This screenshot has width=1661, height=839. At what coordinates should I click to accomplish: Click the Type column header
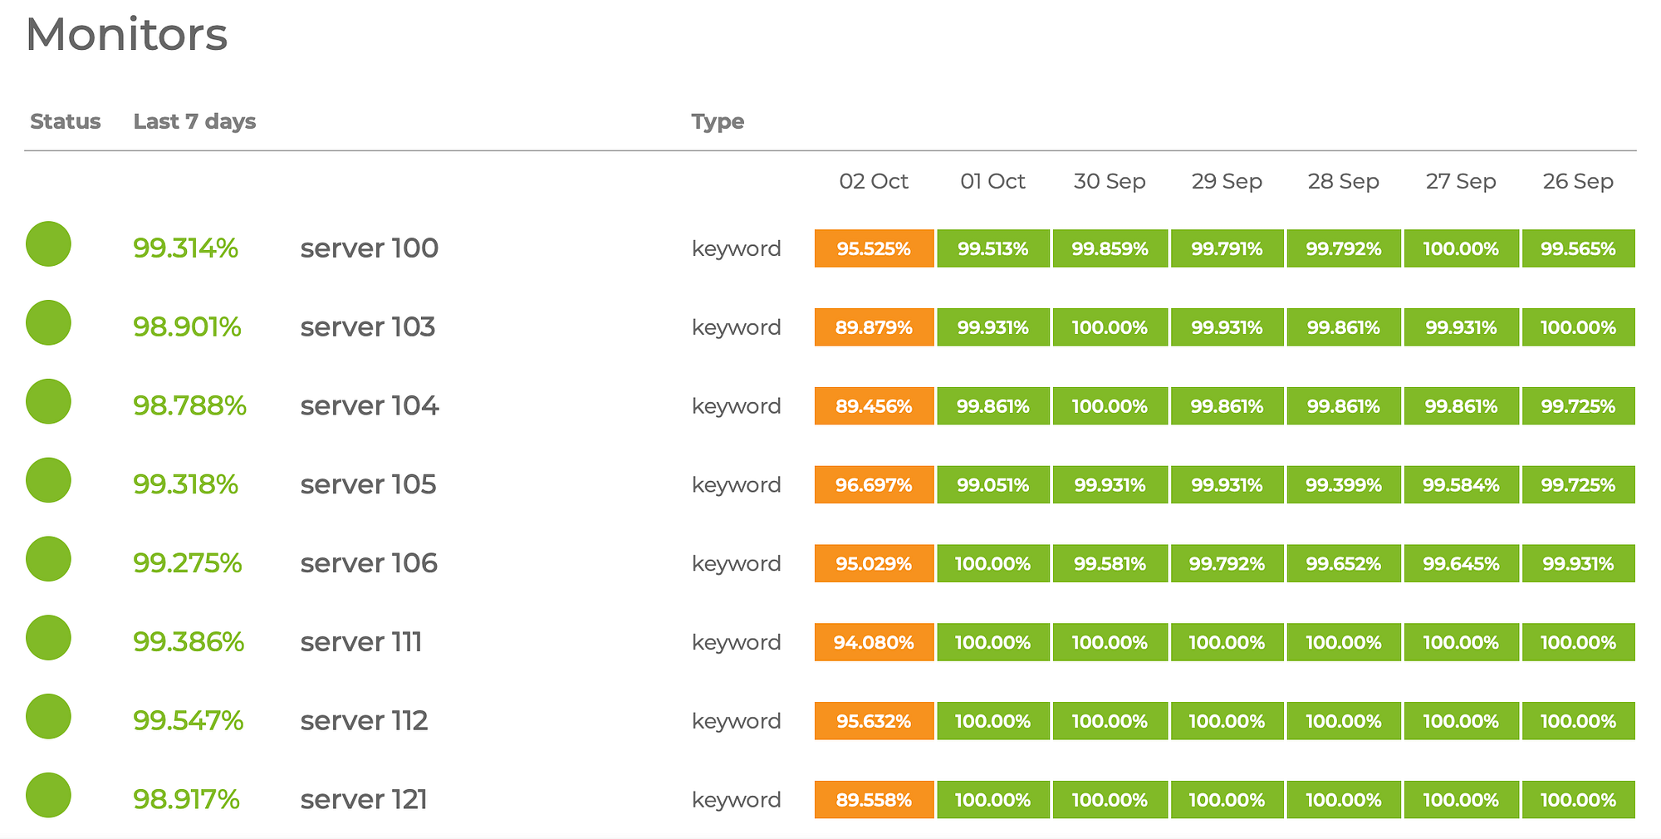[718, 121]
